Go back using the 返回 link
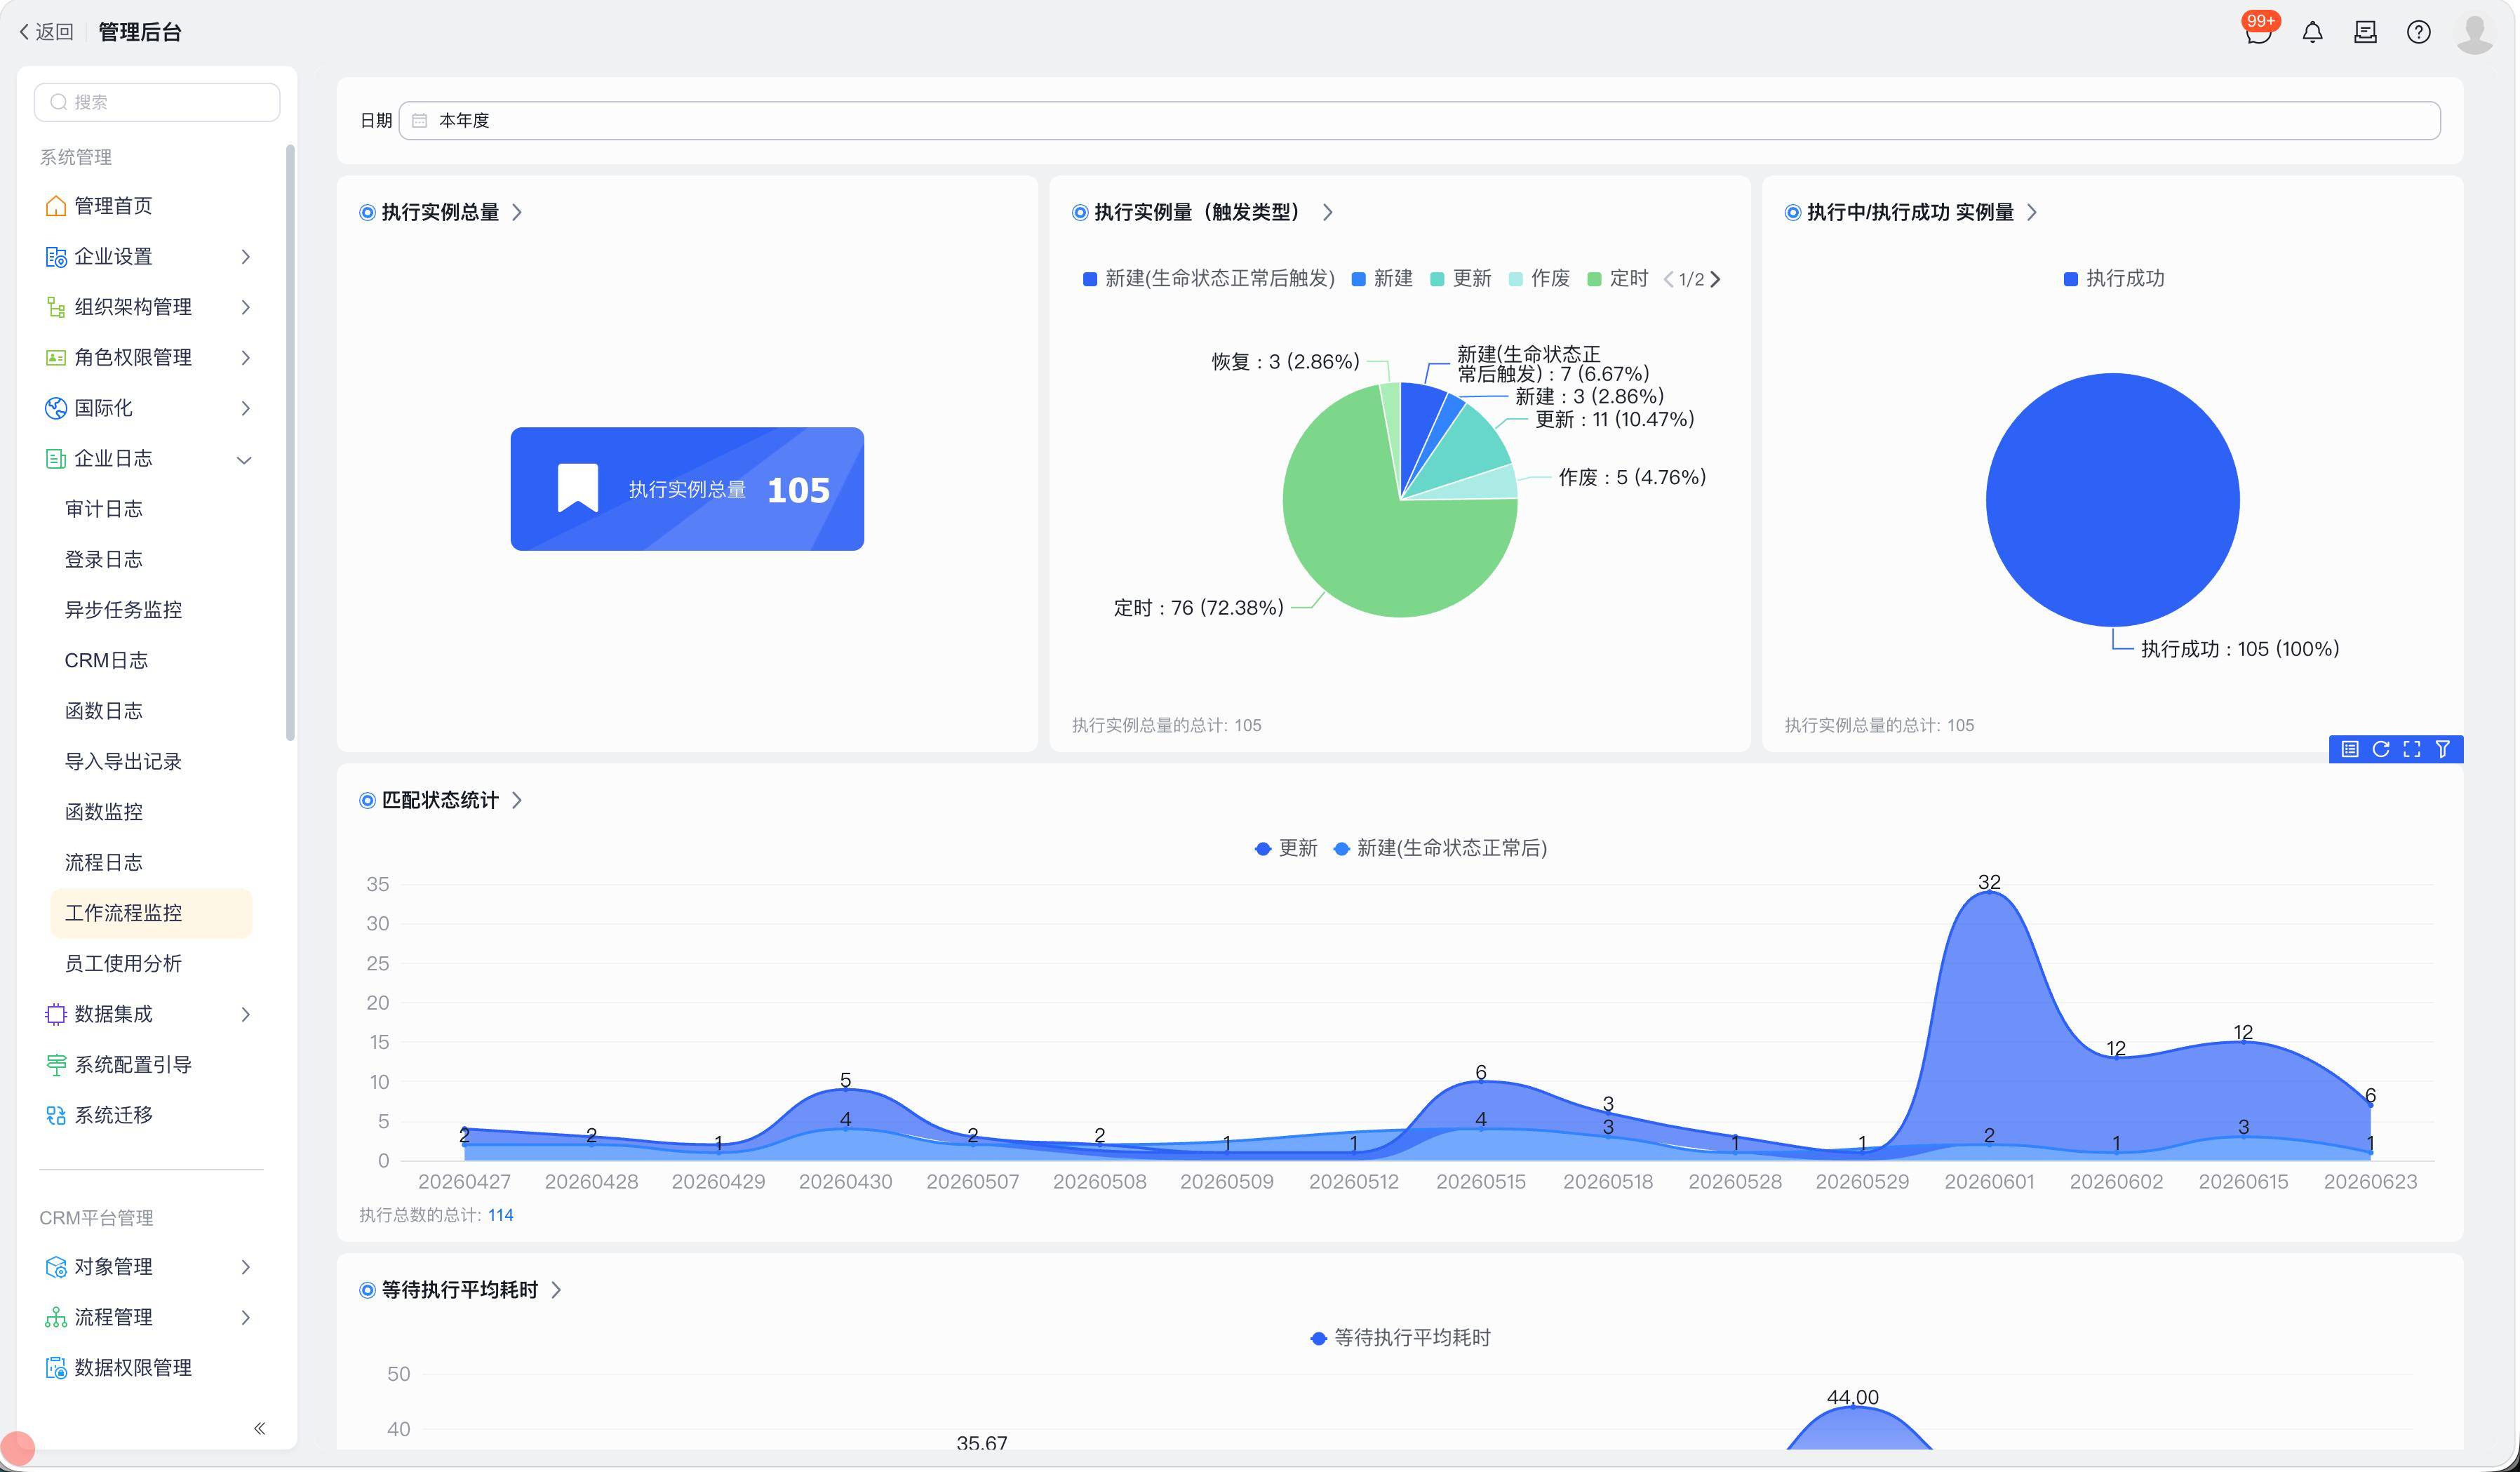 [46, 32]
